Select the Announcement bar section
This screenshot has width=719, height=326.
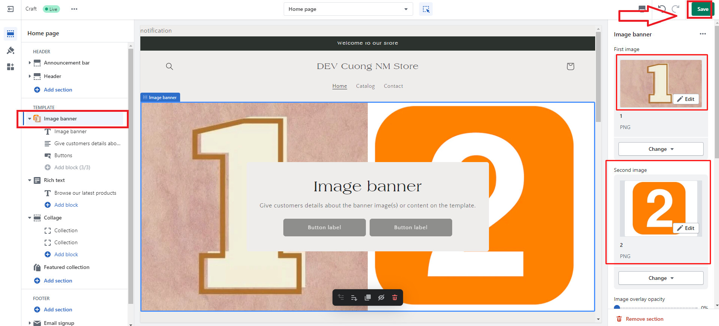click(67, 63)
